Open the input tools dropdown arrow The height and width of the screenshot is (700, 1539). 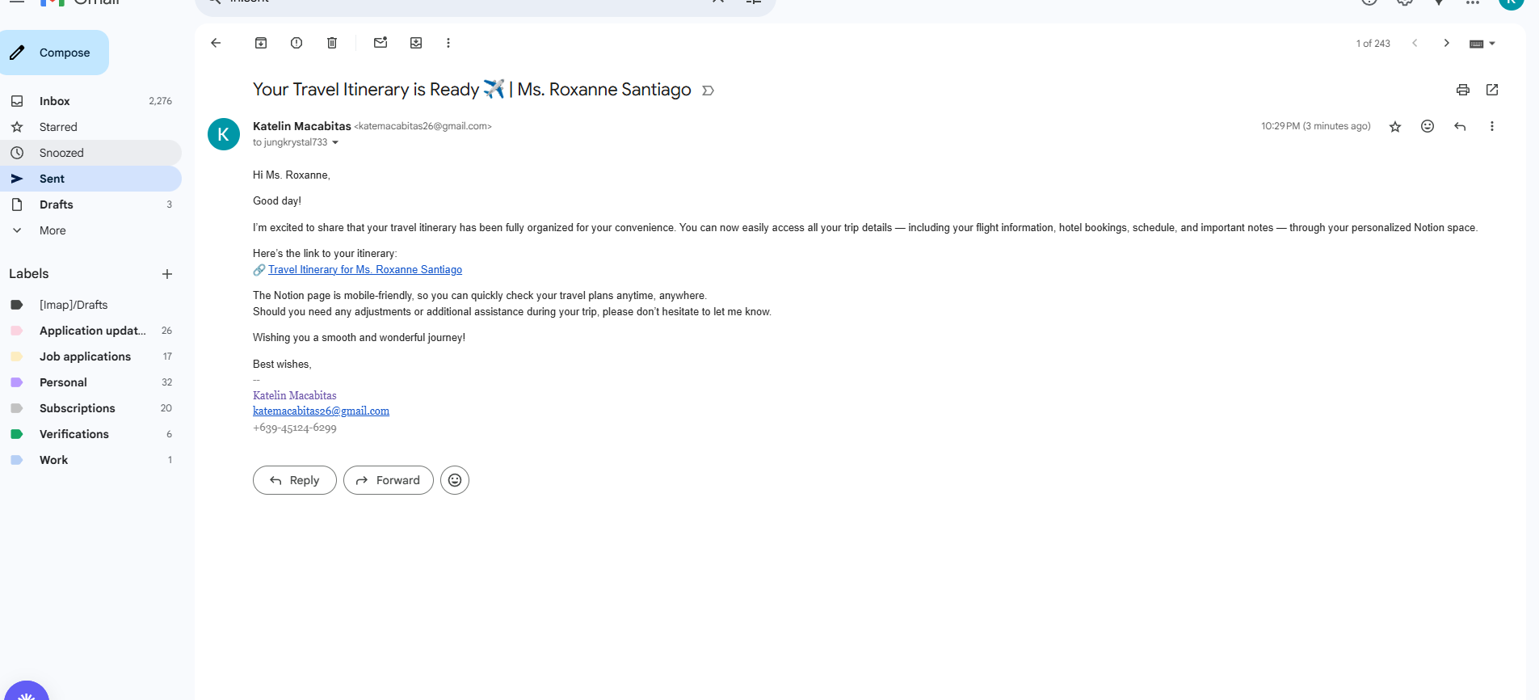click(x=1492, y=44)
